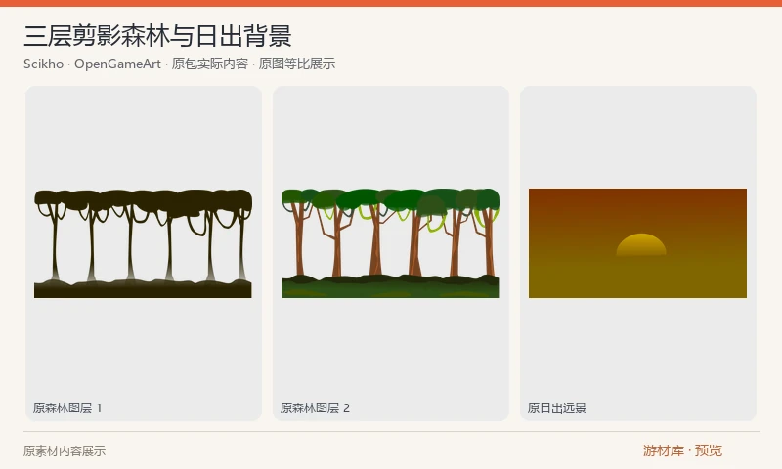Select the caption 原日出远景
Screen dimensions: 782x469
click(x=556, y=408)
